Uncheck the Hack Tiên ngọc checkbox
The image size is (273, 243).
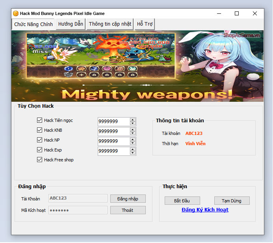(39, 120)
